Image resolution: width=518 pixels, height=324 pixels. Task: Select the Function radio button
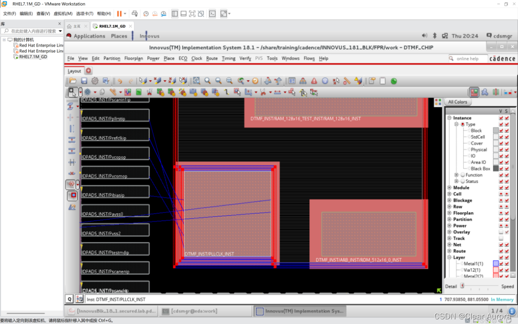463,175
